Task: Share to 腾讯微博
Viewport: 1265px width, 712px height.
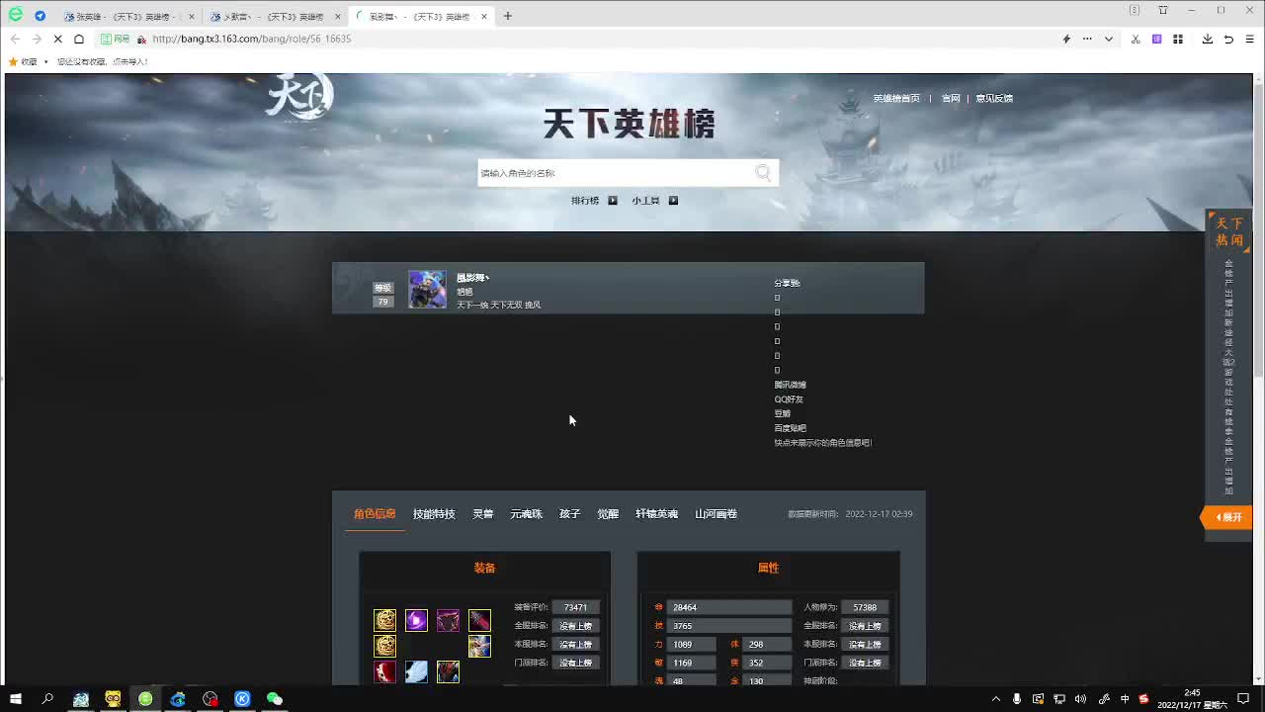Action: click(x=790, y=385)
